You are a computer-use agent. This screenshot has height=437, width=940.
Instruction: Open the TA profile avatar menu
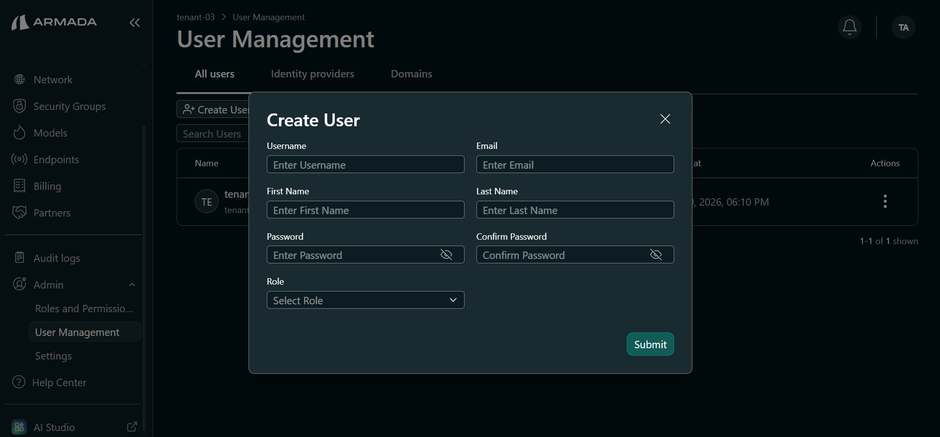pos(904,27)
